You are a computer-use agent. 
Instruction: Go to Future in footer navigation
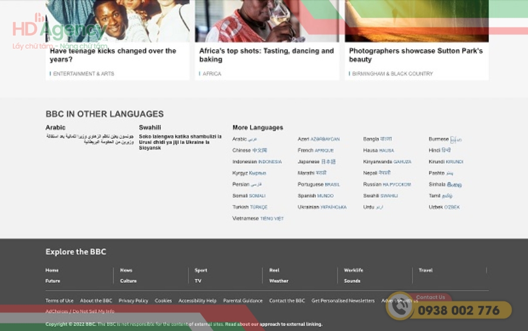click(x=53, y=281)
